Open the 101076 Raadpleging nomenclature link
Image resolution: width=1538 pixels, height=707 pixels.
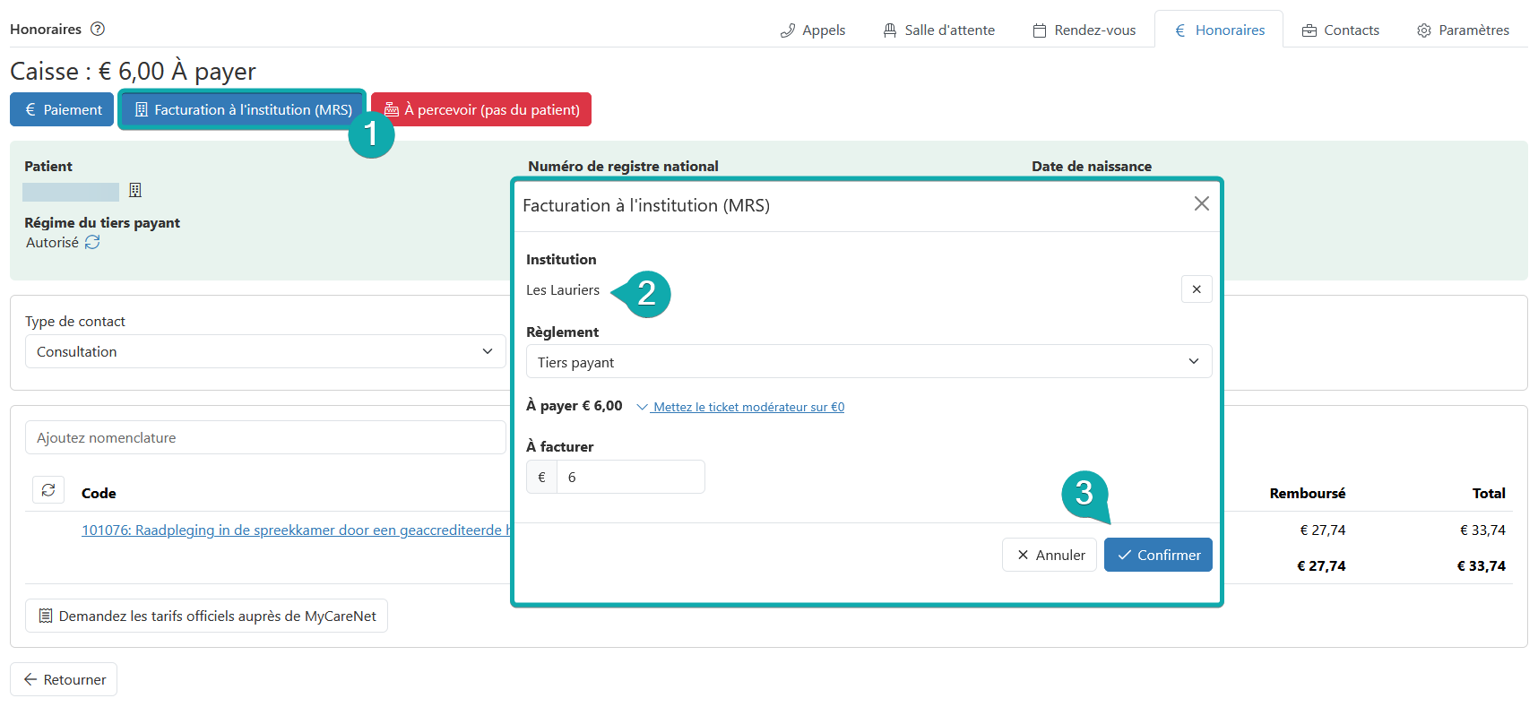pyautogui.click(x=297, y=530)
